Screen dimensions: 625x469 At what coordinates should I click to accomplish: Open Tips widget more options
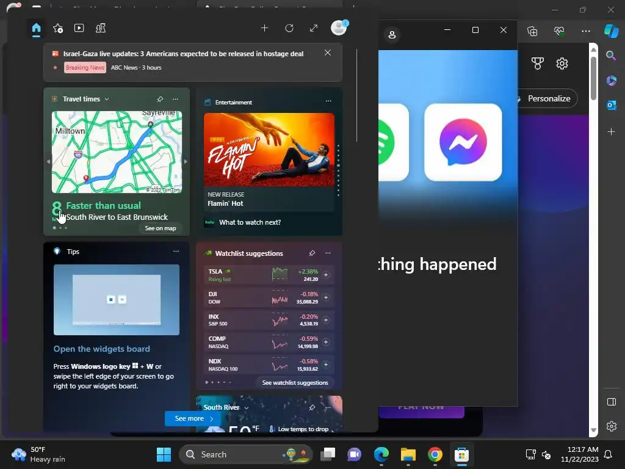click(x=176, y=251)
